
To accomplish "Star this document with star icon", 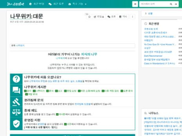I will [x=89, y=17].
